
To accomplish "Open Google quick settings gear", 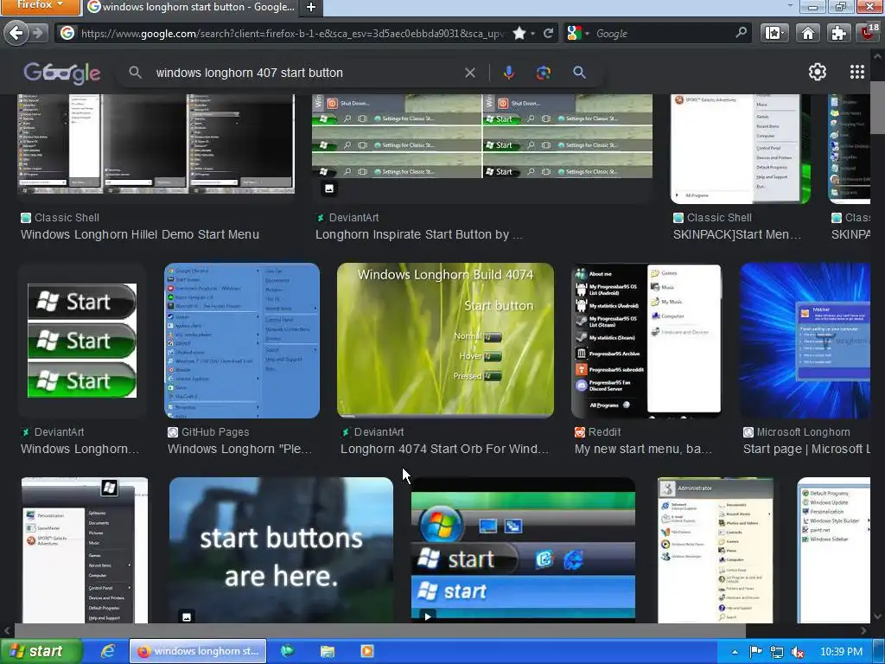I will (818, 73).
